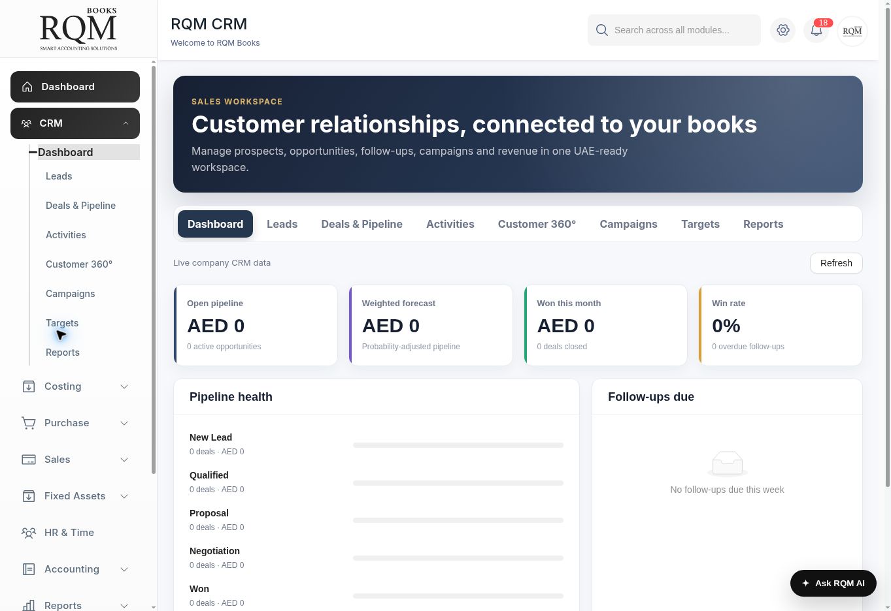
Task: Click the Negotiation stage label
Action: [x=214, y=551]
